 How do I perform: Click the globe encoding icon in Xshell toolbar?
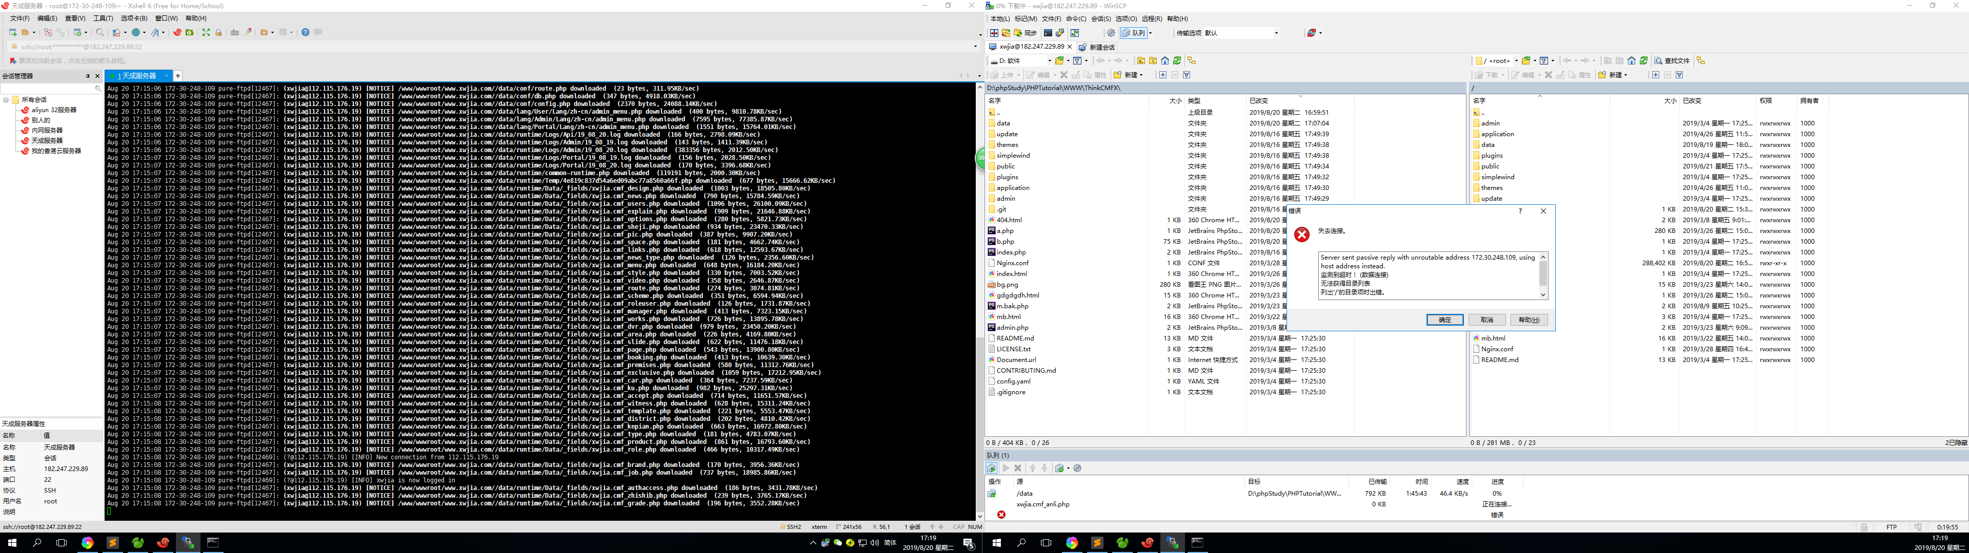click(x=136, y=33)
